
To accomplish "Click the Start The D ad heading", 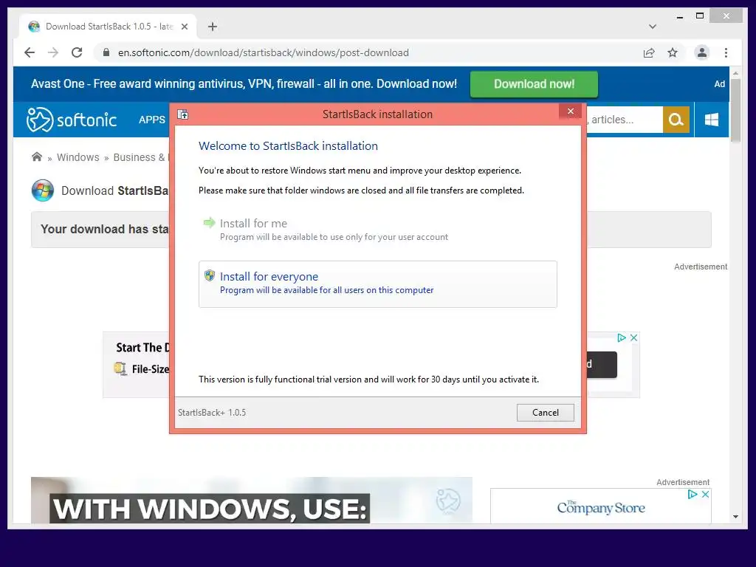I will tap(142, 348).
